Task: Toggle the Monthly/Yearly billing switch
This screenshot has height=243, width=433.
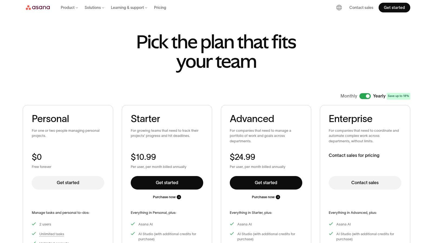Action: click(365, 96)
